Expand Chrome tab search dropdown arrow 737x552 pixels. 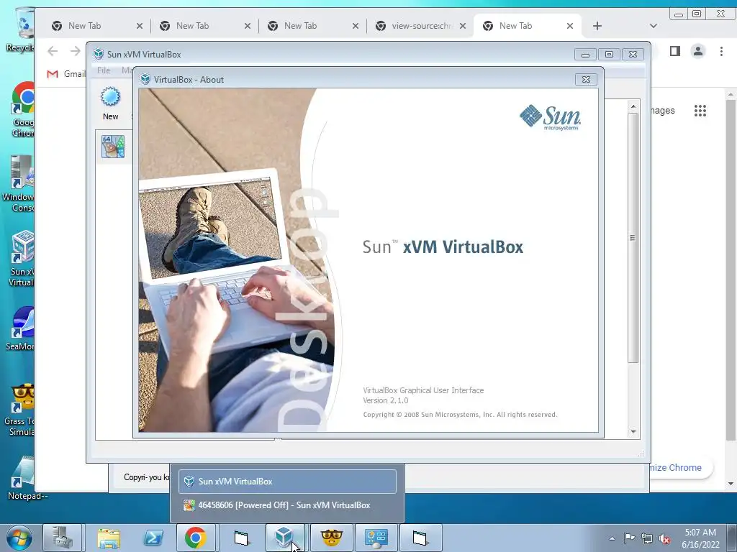pyautogui.click(x=654, y=26)
